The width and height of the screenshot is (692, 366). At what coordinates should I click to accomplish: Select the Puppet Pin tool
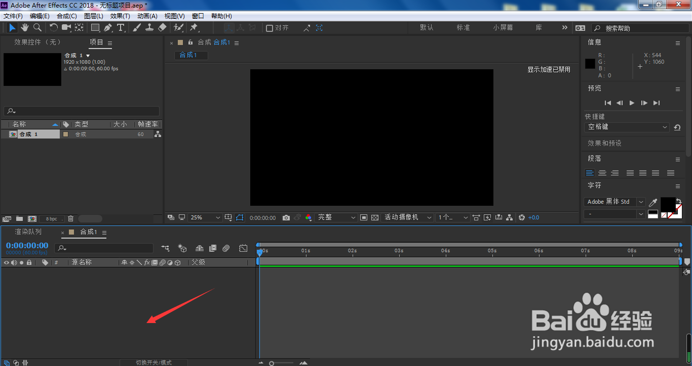pyautogui.click(x=194, y=28)
